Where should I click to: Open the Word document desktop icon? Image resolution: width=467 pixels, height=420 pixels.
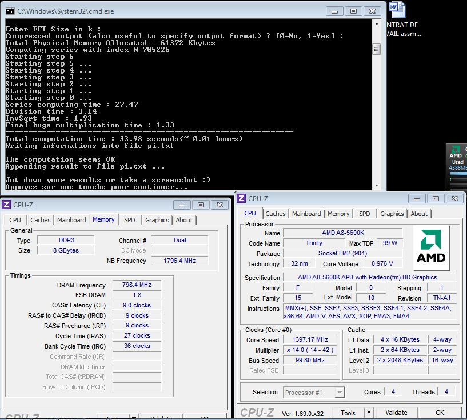coord(397,9)
